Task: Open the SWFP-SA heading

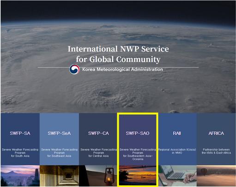Action: pyautogui.click(x=20, y=133)
